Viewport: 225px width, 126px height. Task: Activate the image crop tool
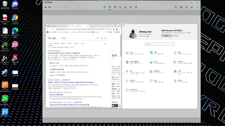click(136, 7)
